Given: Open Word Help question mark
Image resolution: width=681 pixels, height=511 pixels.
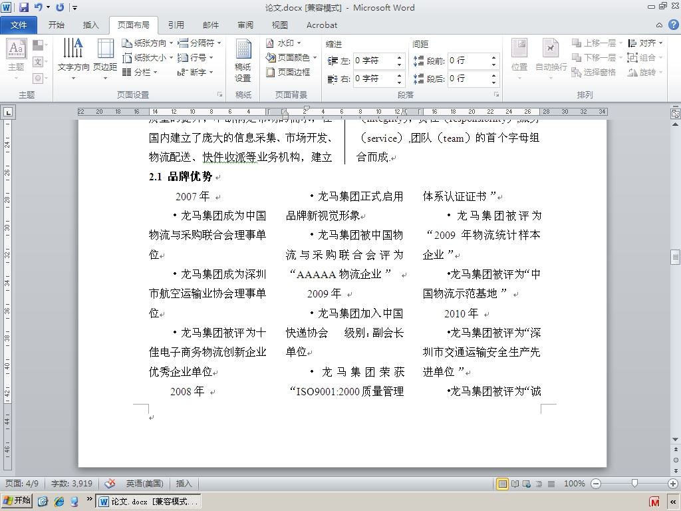Looking at the screenshot, I should point(673,25).
